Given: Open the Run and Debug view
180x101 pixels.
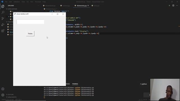Looking at the screenshot, I should click(x=3, y=24).
